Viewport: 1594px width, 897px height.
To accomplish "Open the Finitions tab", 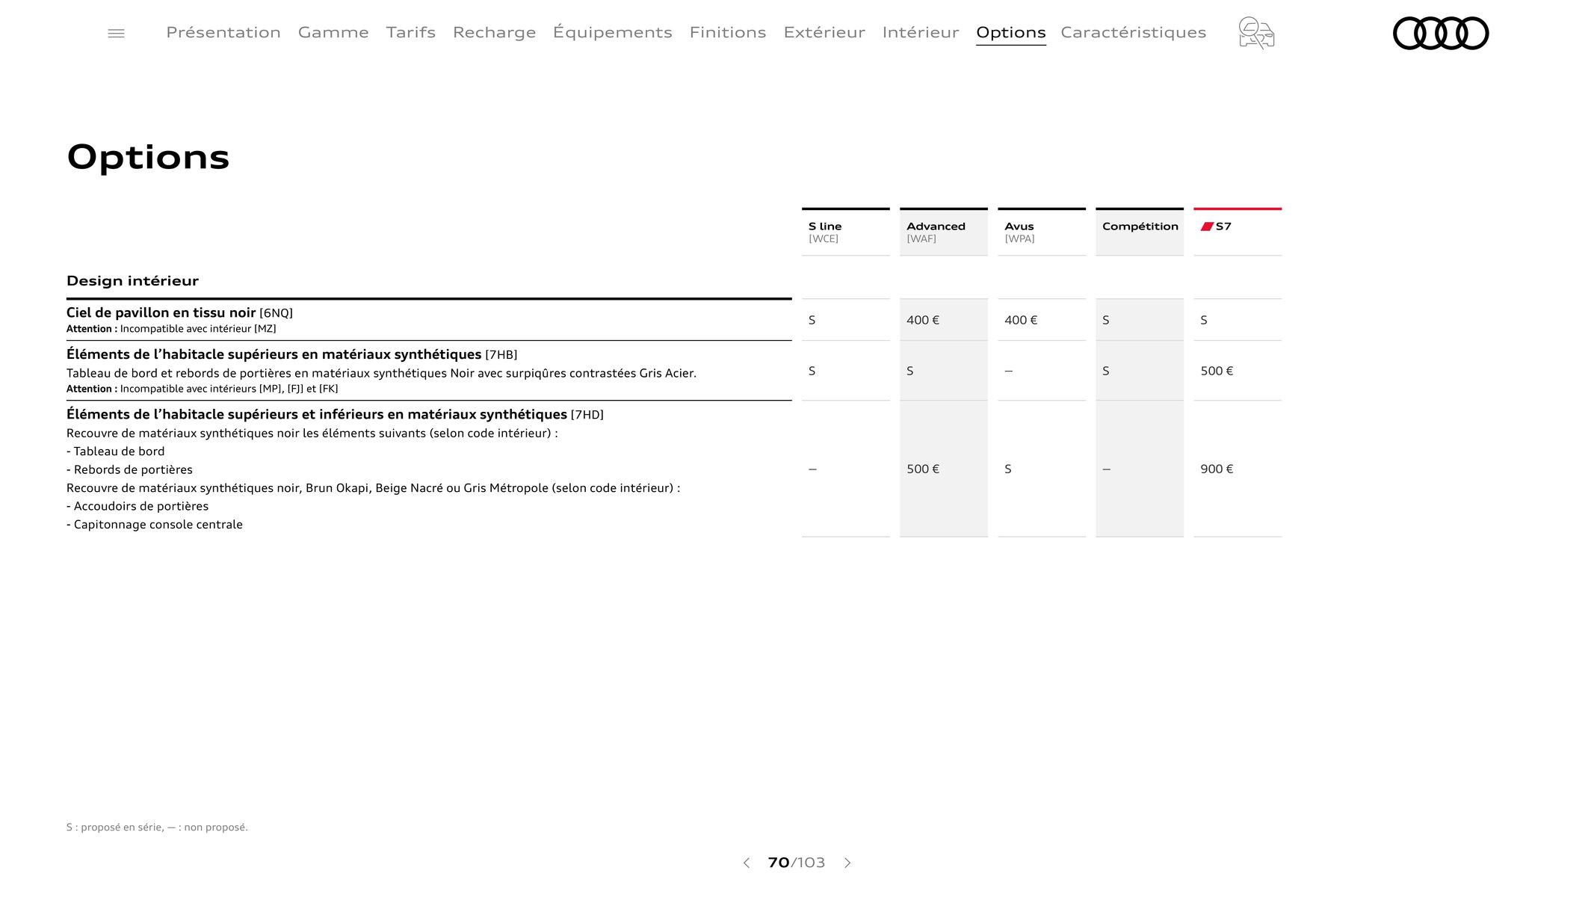I will [728, 32].
